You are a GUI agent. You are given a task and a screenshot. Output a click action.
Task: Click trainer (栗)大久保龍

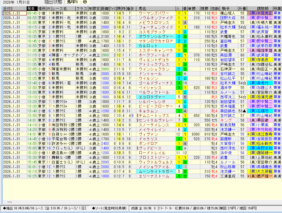coord(260,172)
